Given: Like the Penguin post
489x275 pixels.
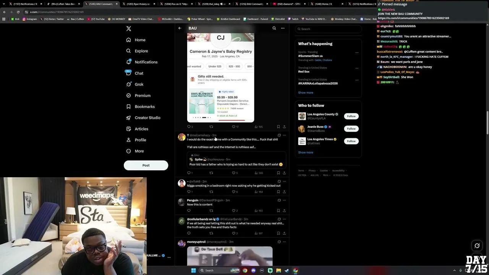Looking at the screenshot, I should point(234,210).
